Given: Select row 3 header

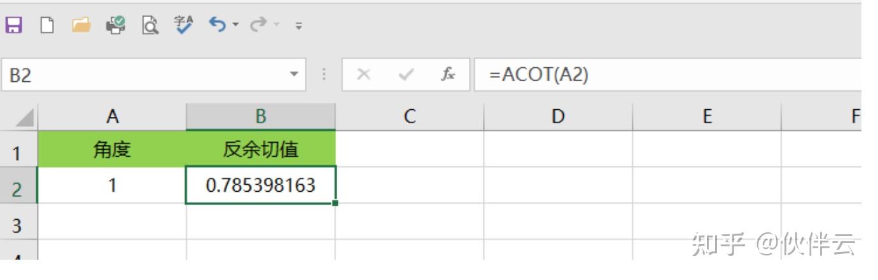Looking at the screenshot, I should (x=18, y=225).
